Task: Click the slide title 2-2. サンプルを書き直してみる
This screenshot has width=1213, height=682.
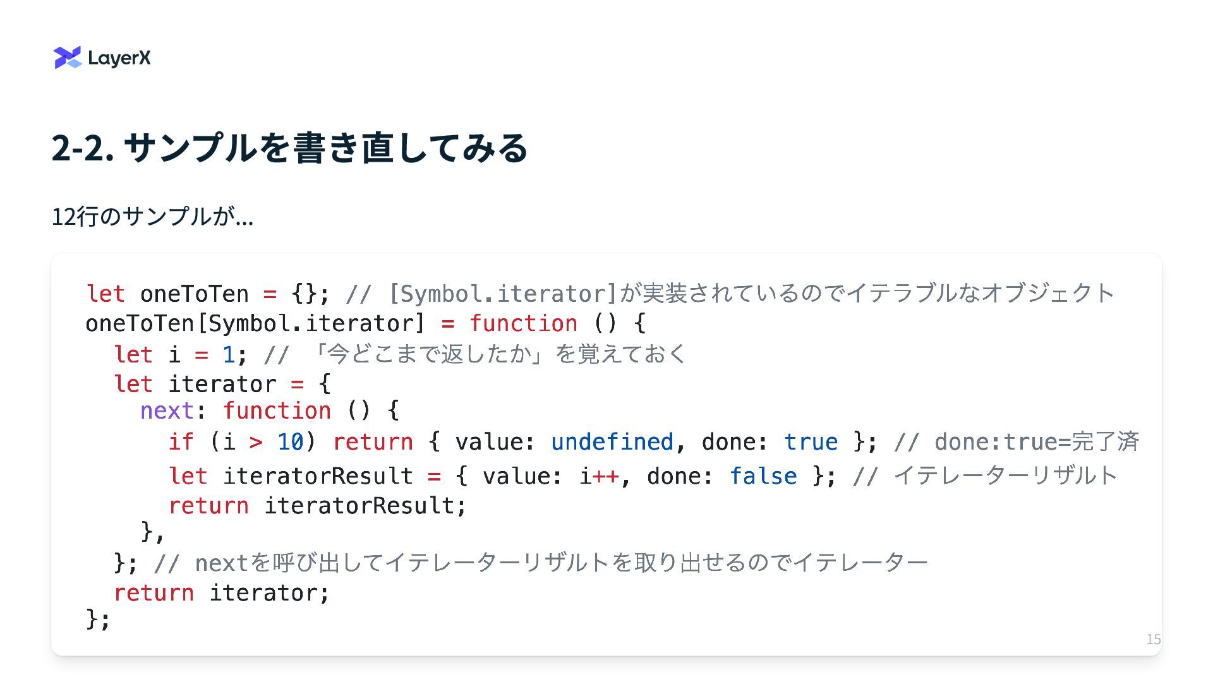Action: coord(289,148)
